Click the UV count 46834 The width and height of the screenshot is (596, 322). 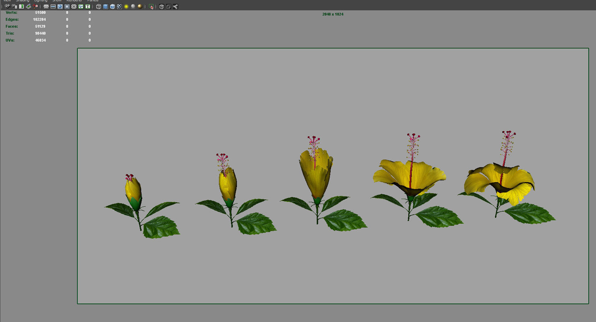pyautogui.click(x=40, y=40)
